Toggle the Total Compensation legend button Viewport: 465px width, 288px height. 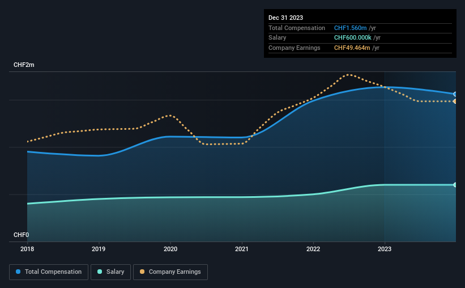49,272
